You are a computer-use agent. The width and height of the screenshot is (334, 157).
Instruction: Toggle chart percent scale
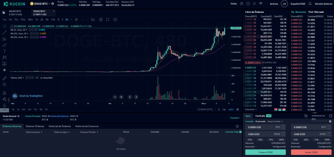219,109
